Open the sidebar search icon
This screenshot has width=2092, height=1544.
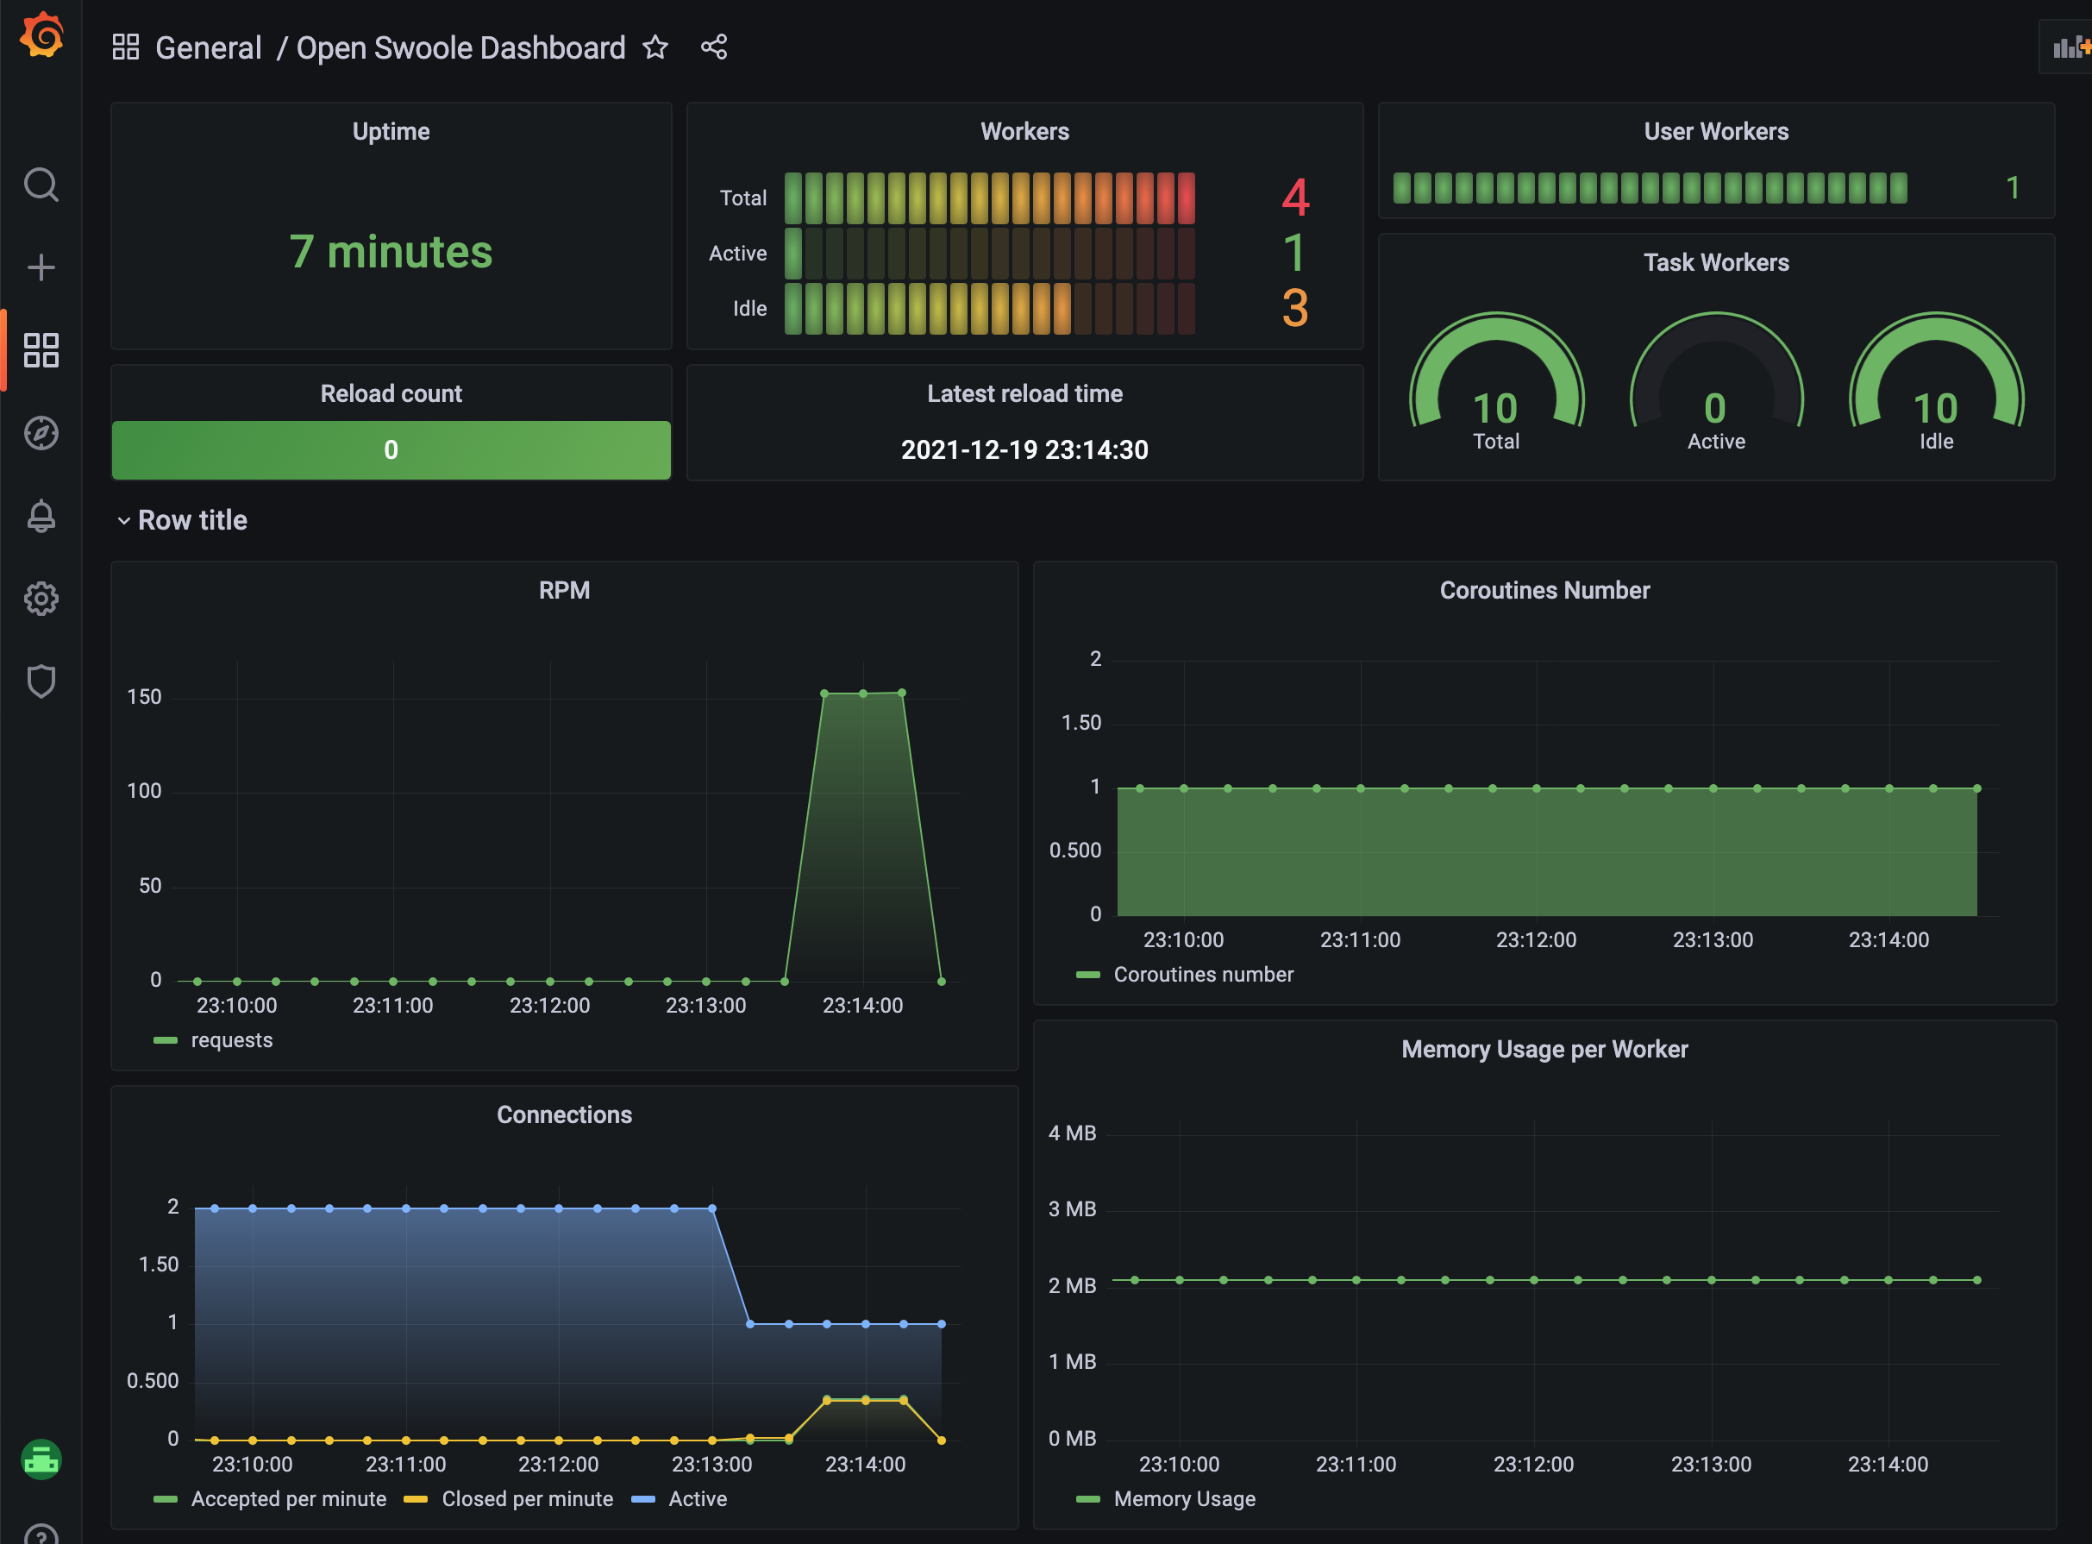tap(41, 185)
